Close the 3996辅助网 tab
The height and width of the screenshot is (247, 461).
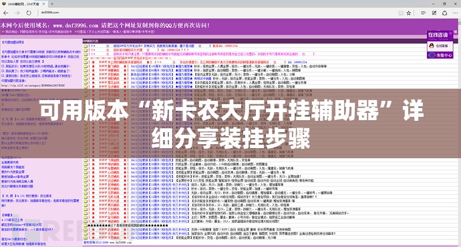[x=43, y=4]
